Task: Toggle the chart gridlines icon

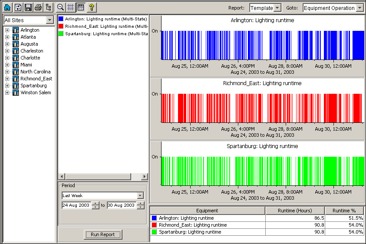Action: 71,7
